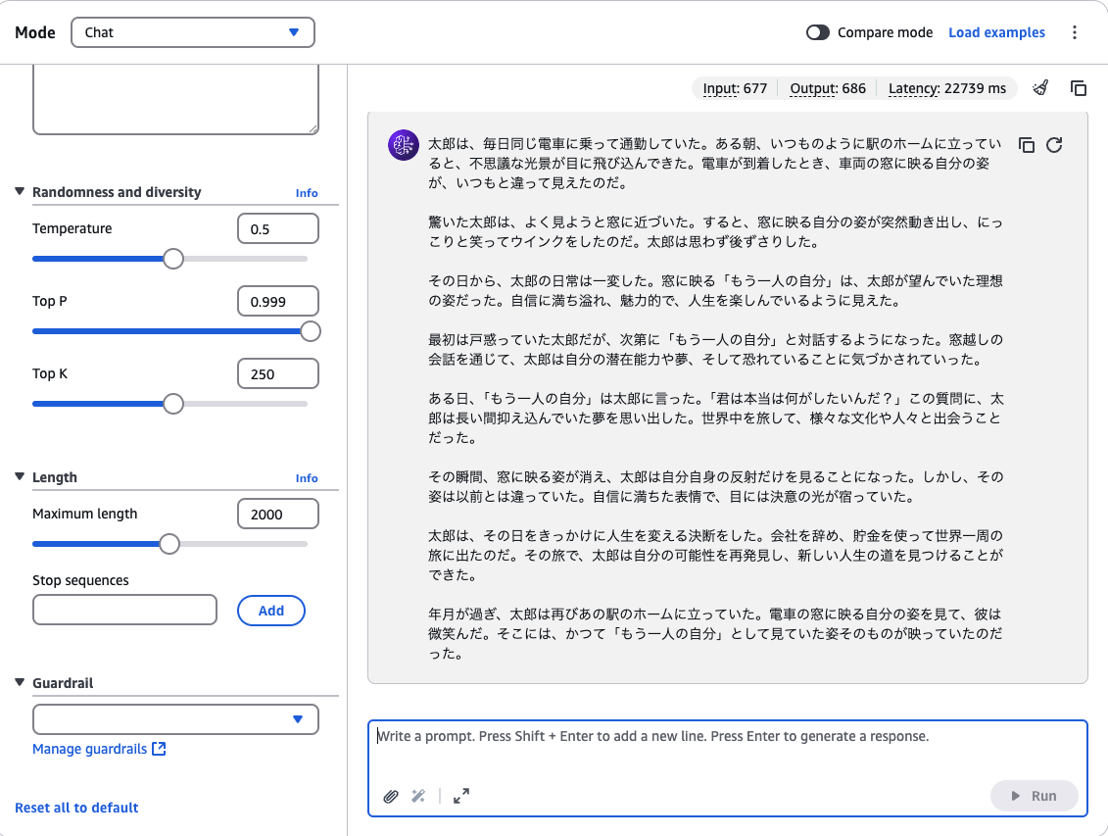Open Info for Randomness and diversity
1108x836 pixels.
(x=307, y=193)
